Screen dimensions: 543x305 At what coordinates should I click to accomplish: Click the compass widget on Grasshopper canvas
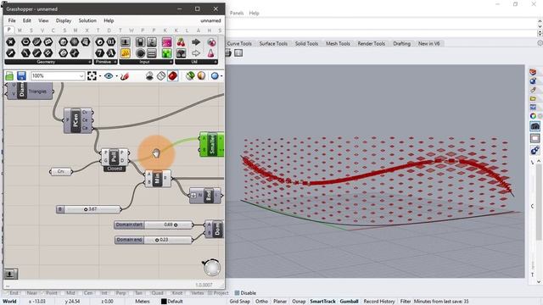tap(211, 268)
